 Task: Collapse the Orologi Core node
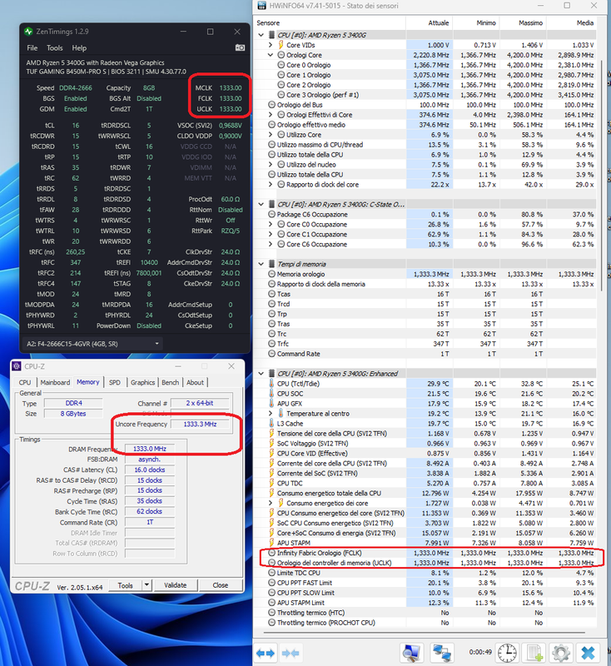click(271, 55)
